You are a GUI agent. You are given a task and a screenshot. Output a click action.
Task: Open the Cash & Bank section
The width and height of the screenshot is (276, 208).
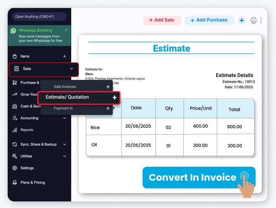tap(30, 106)
